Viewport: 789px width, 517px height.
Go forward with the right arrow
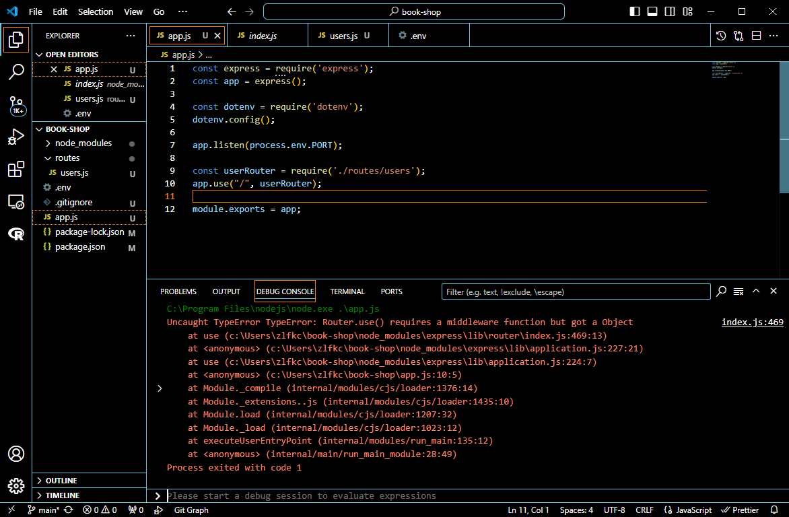click(250, 11)
